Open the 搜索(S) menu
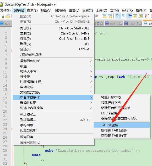 click(32, 11)
